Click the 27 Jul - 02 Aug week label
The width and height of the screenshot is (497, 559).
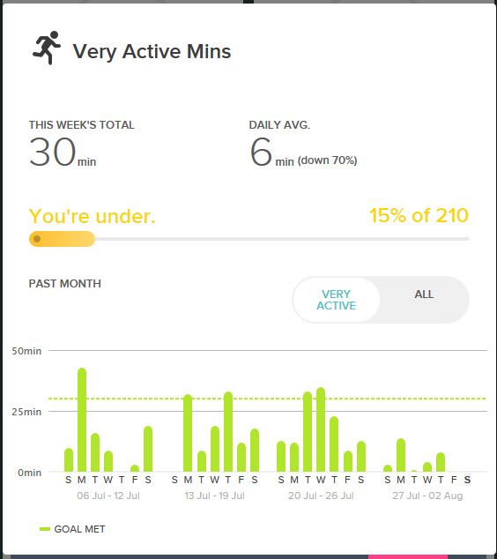click(x=427, y=496)
